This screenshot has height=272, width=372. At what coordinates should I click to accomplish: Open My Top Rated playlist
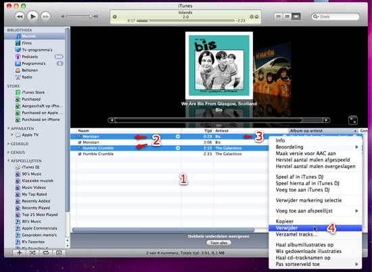[x=34, y=194]
